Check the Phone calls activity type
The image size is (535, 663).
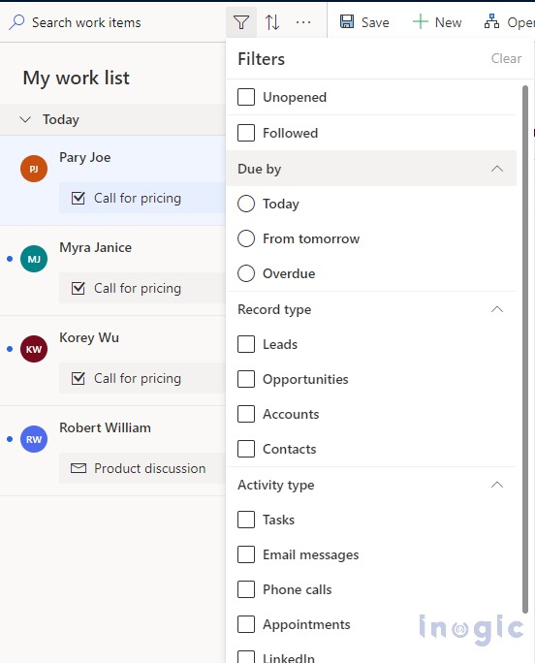click(x=246, y=589)
